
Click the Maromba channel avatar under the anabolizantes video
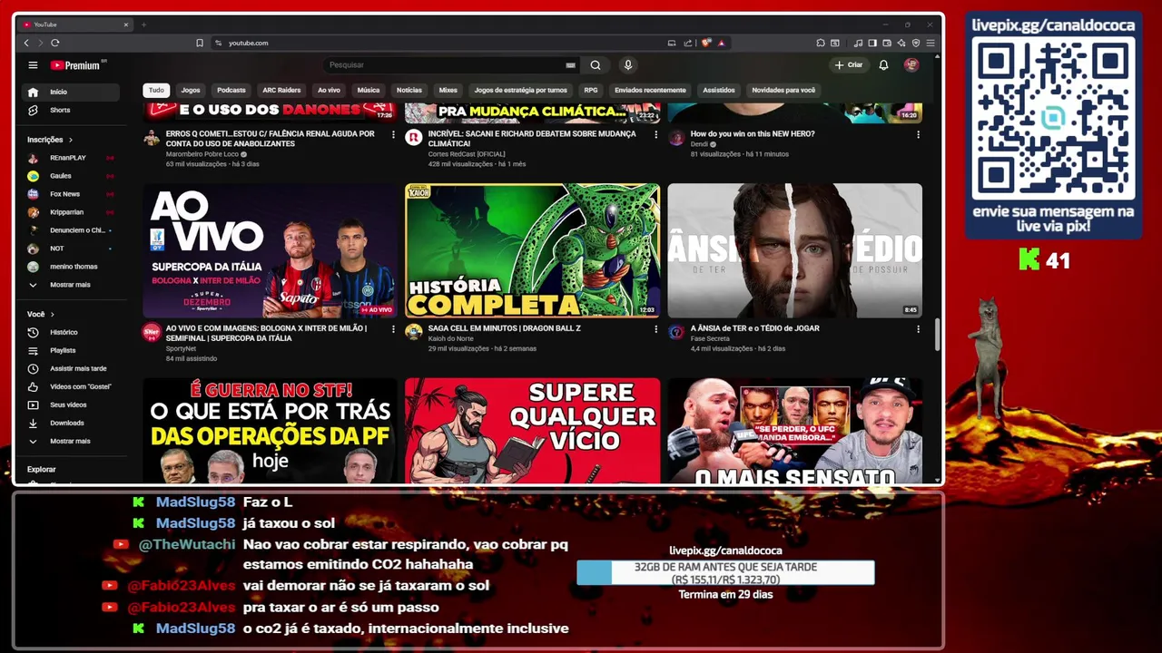click(x=151, y=138)
